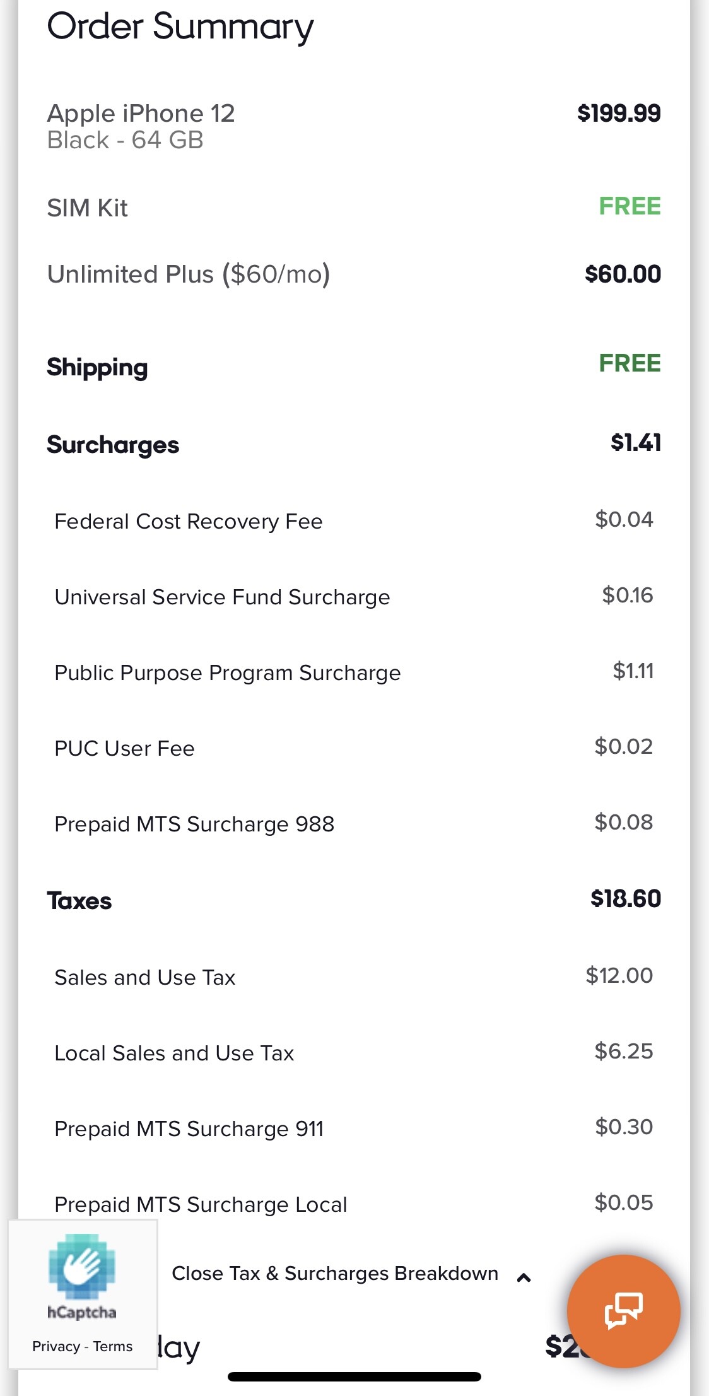Image resolution: width=709 pixels, height=1396 pixels.
Task: Open the hCaptcha Privacy link
Action: 56,1346
